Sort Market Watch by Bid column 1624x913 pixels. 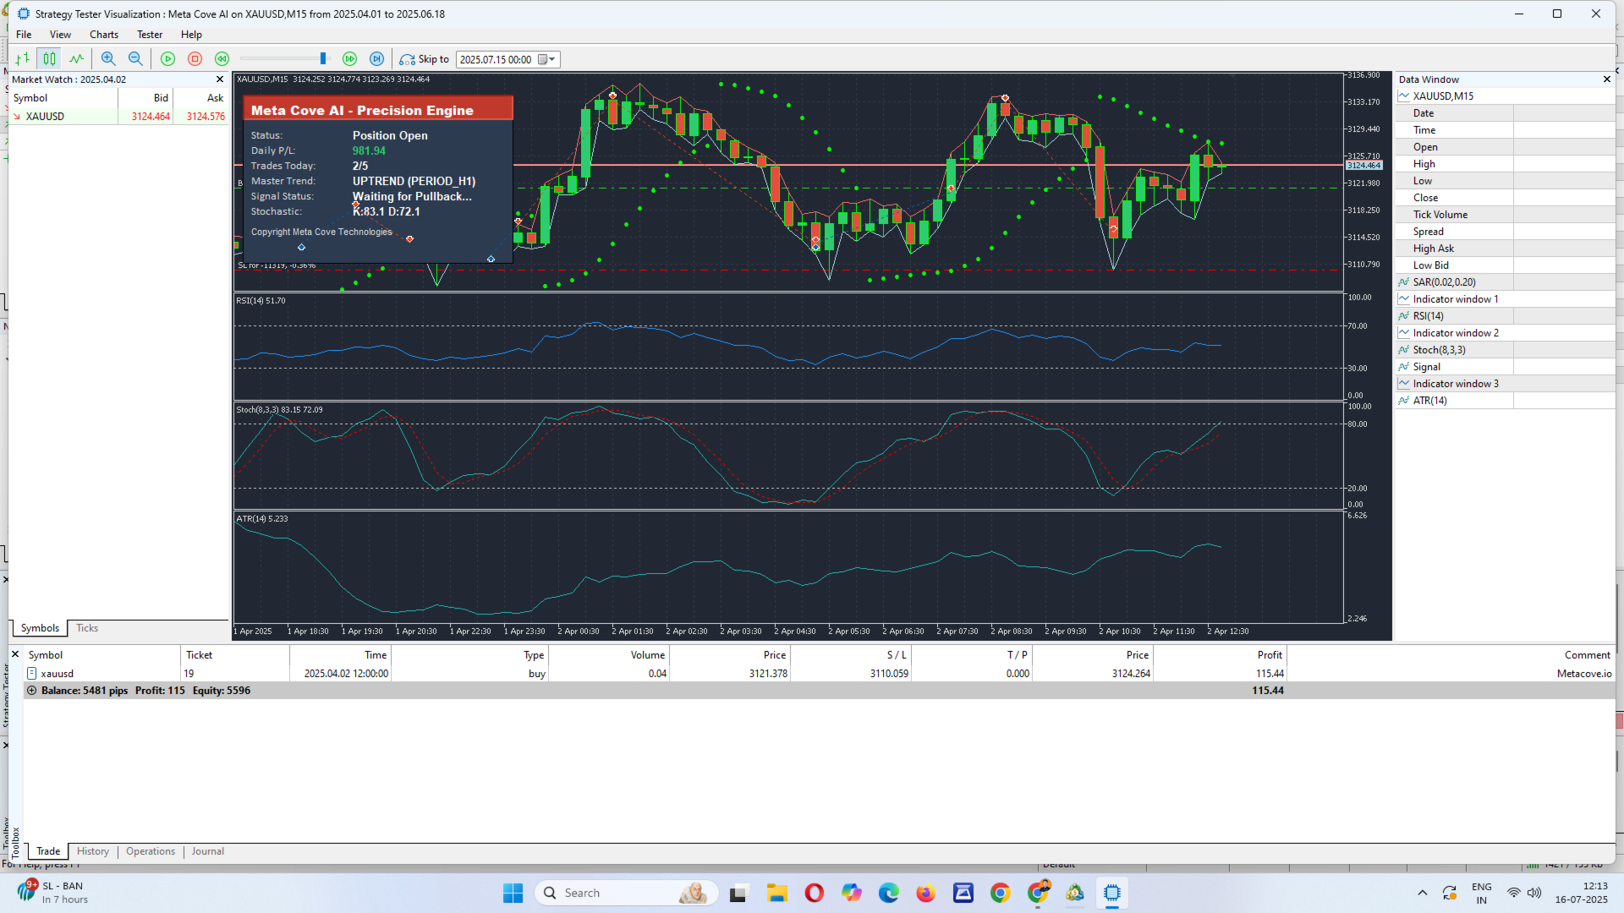tap(145, 98)
